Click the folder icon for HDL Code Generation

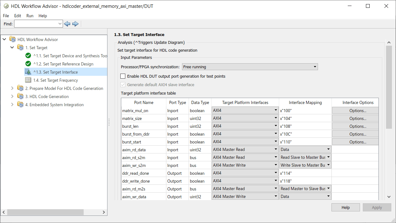click(20, 96)
